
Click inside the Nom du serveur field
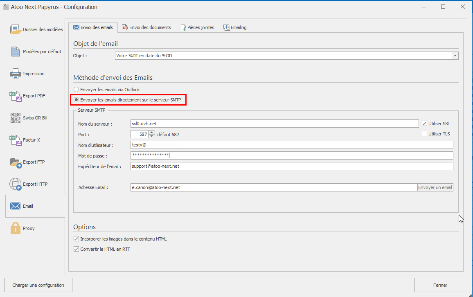(274, 124)
